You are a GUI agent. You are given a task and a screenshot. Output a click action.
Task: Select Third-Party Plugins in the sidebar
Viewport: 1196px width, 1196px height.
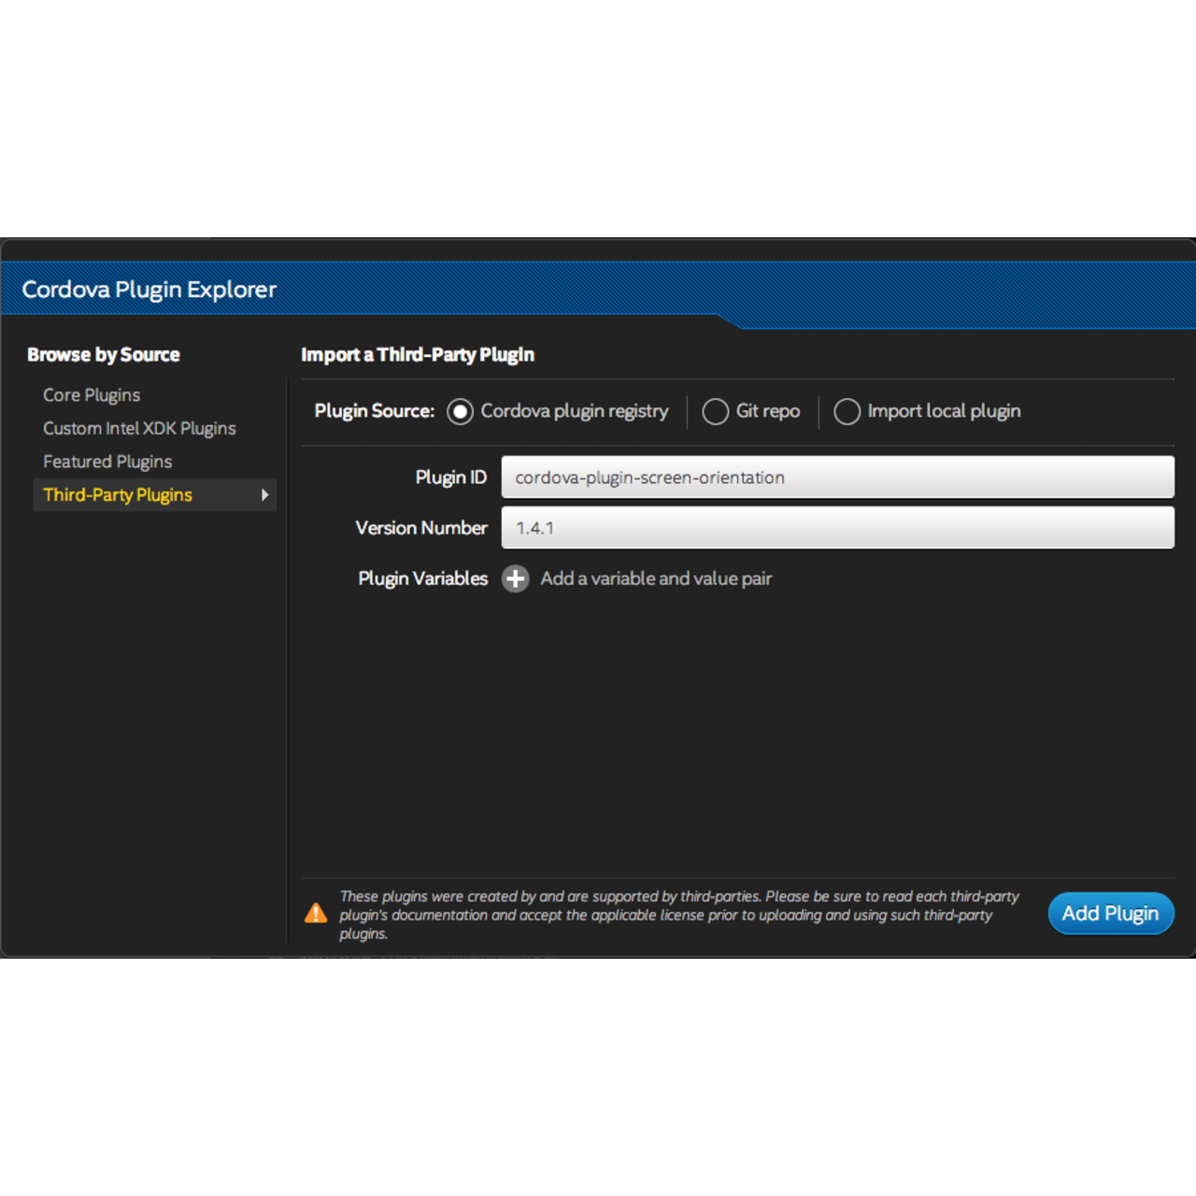click(118, 495)
